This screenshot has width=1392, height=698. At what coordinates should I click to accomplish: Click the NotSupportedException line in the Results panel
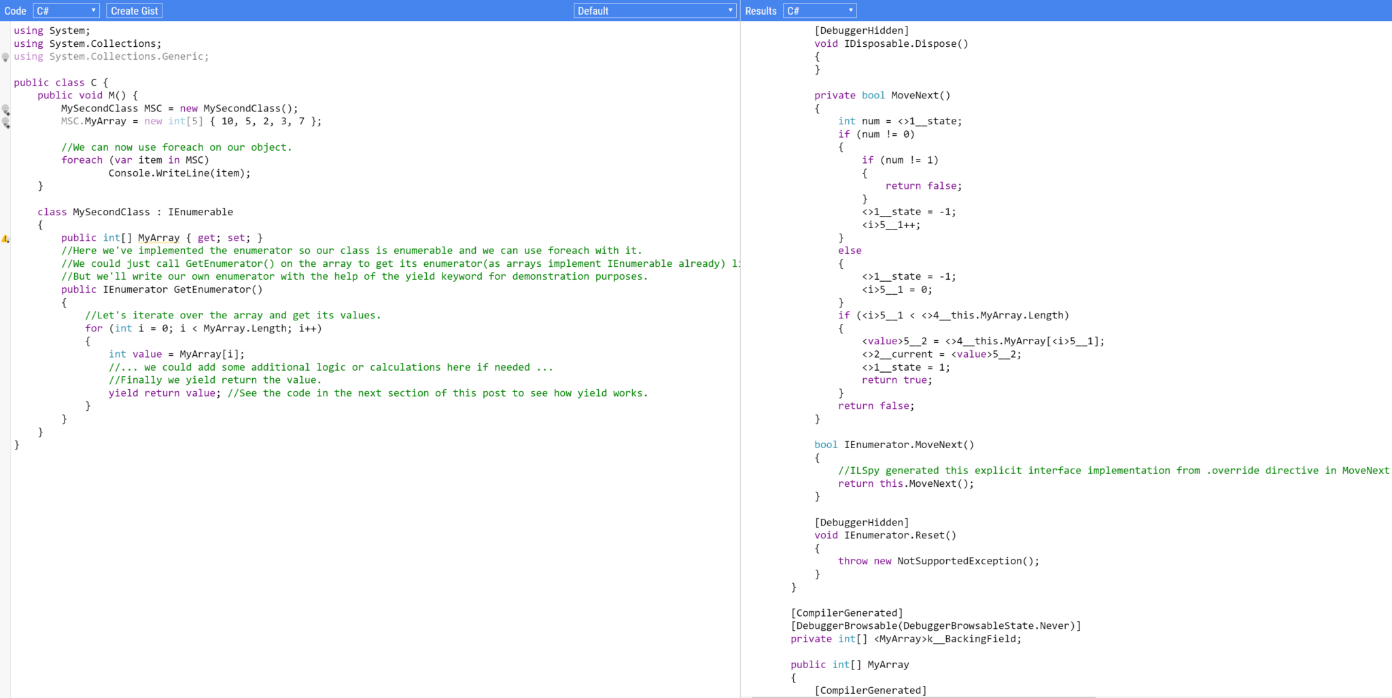pyautogui.click(x=938, y=561)
